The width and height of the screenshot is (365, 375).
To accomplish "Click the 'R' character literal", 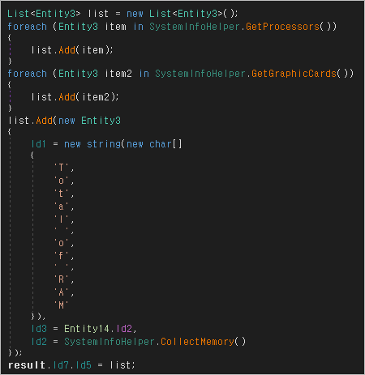I will click(x=61, y=279).
